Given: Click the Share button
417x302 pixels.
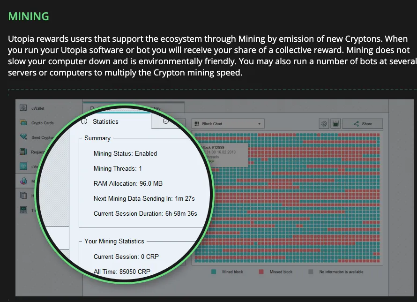Looking at the screenshot, I should click(363, 124).
